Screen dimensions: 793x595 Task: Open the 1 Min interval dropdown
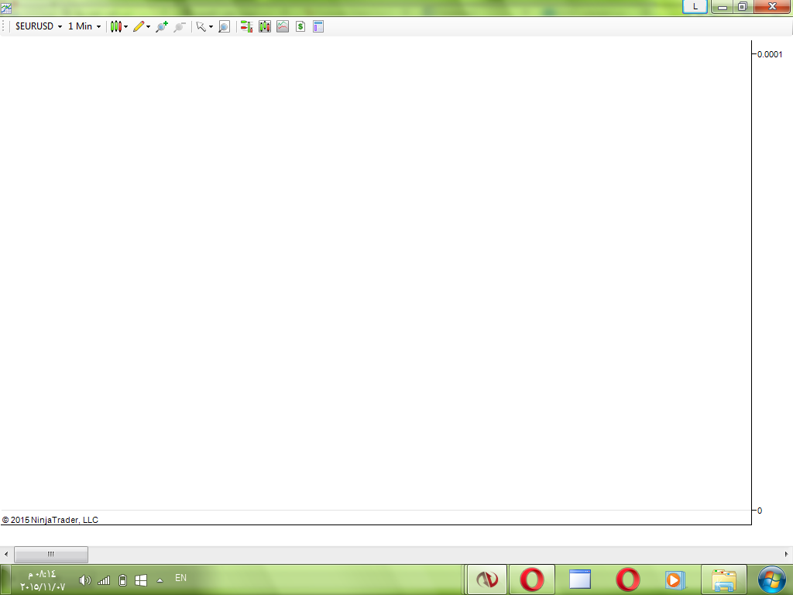[x=84, y=26]
